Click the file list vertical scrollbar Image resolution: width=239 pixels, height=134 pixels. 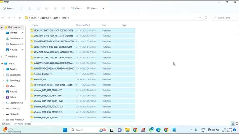point(238,30)
